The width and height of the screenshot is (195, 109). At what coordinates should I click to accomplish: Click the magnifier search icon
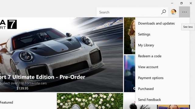coord(163,12)
